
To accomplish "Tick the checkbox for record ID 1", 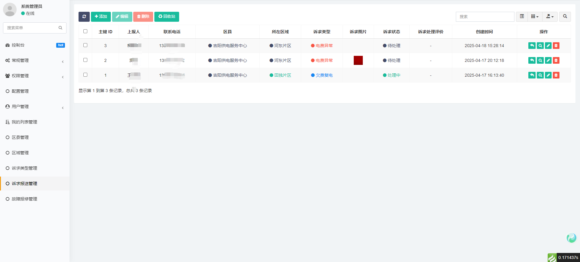I will coord(85,75).
